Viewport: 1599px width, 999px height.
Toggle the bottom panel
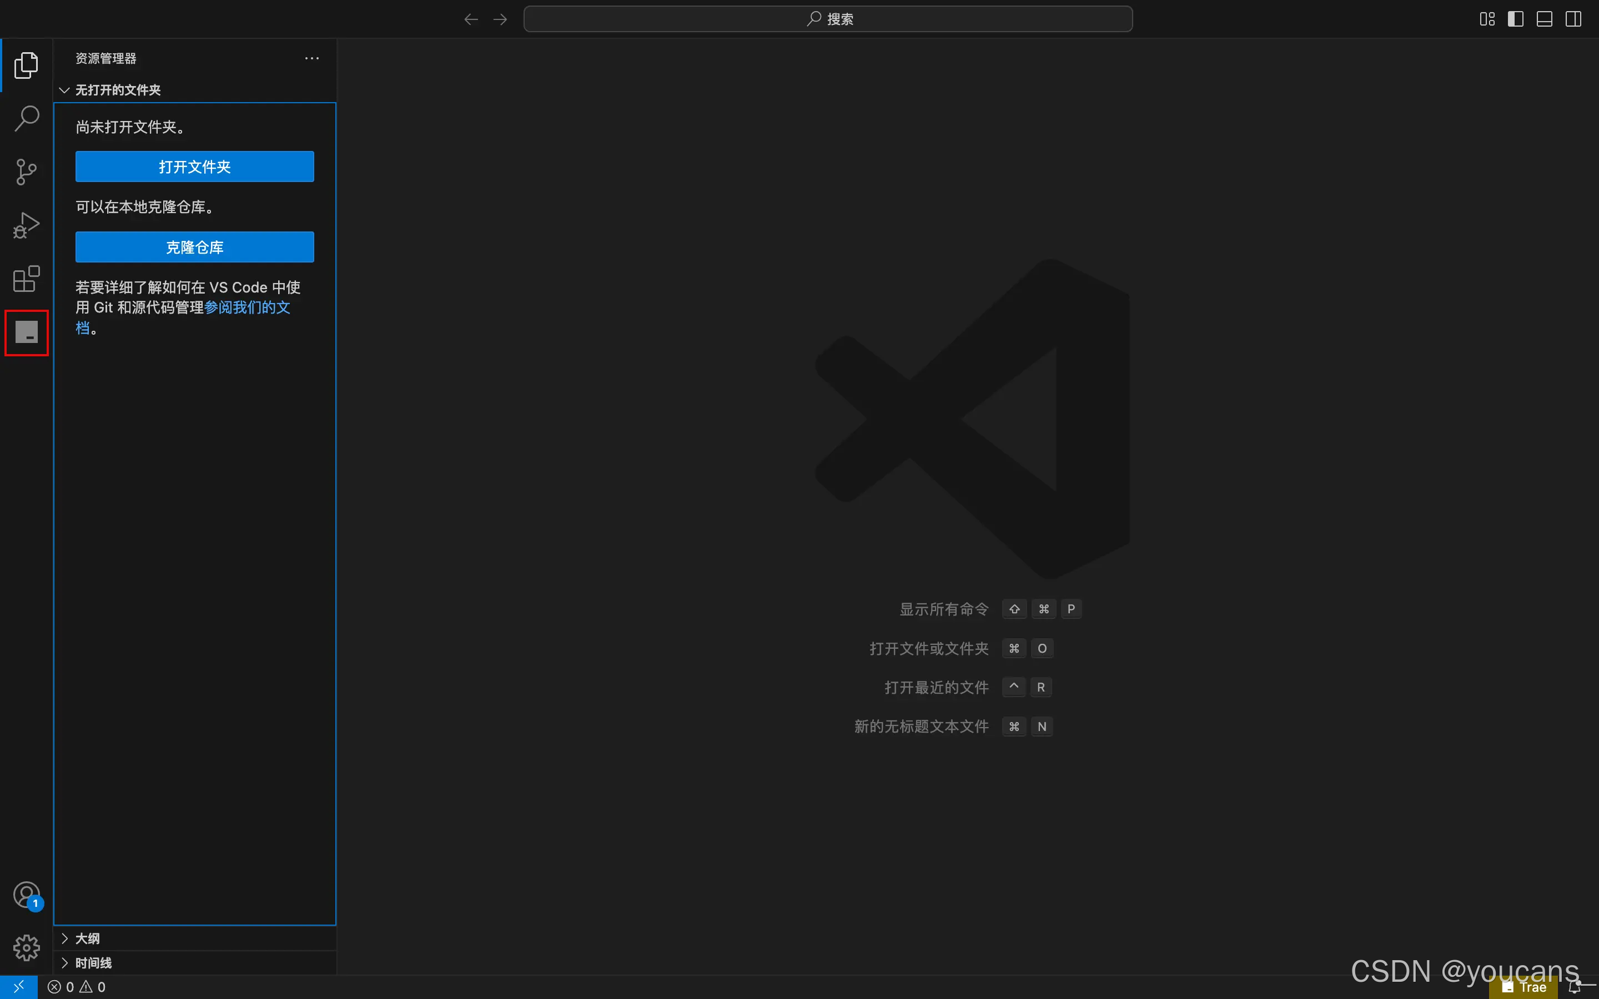click(1544, 19)
